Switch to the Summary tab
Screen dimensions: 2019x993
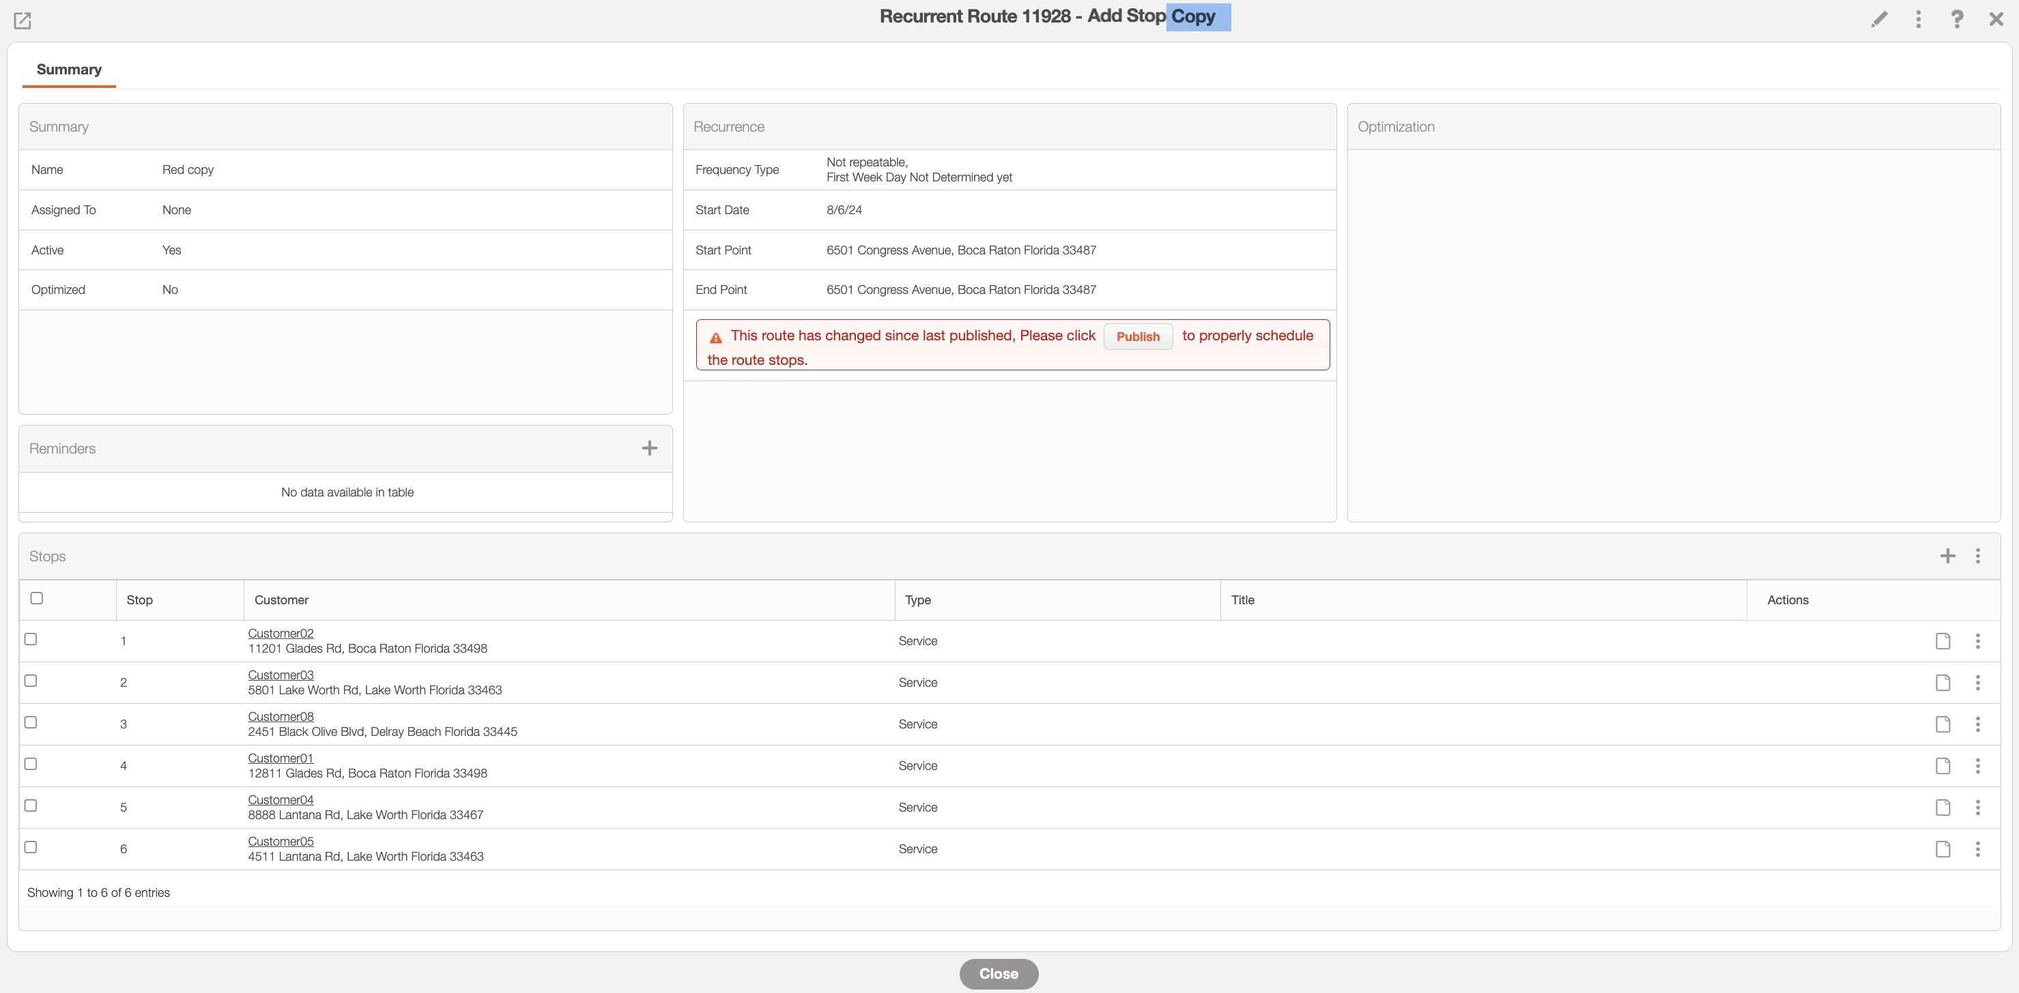pos(69,69)
